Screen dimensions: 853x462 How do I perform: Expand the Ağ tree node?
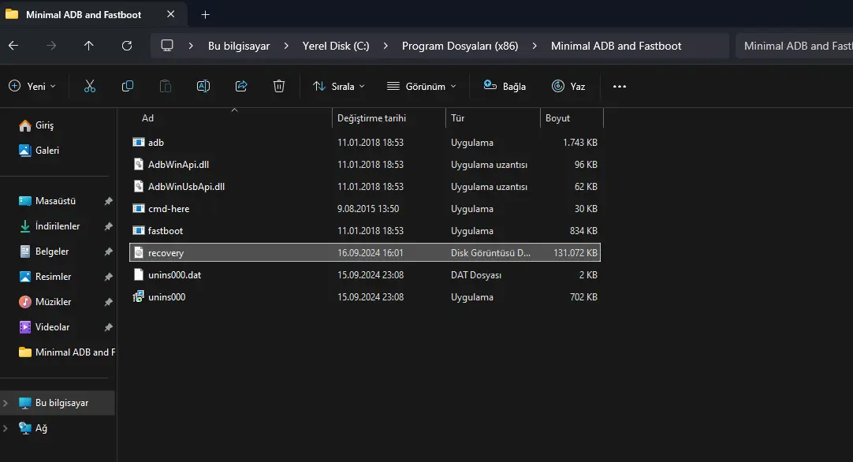pyautogui.click(x=6, y=428)
